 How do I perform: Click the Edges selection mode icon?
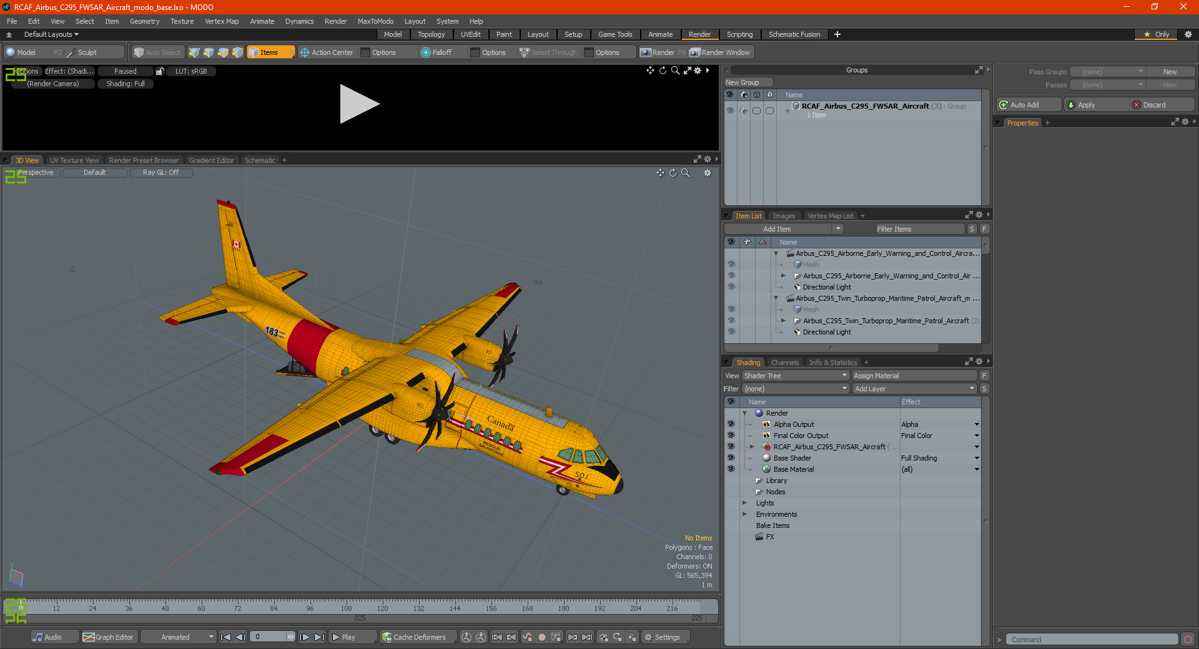click(x=209, y=52)
